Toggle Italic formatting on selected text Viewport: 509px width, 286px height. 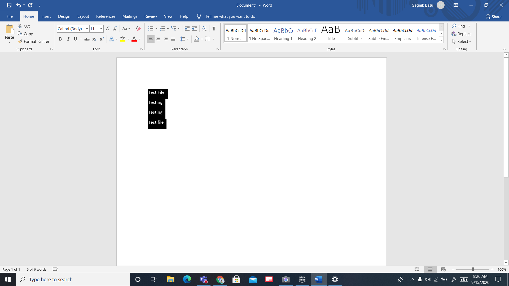(x=68, y=39)
